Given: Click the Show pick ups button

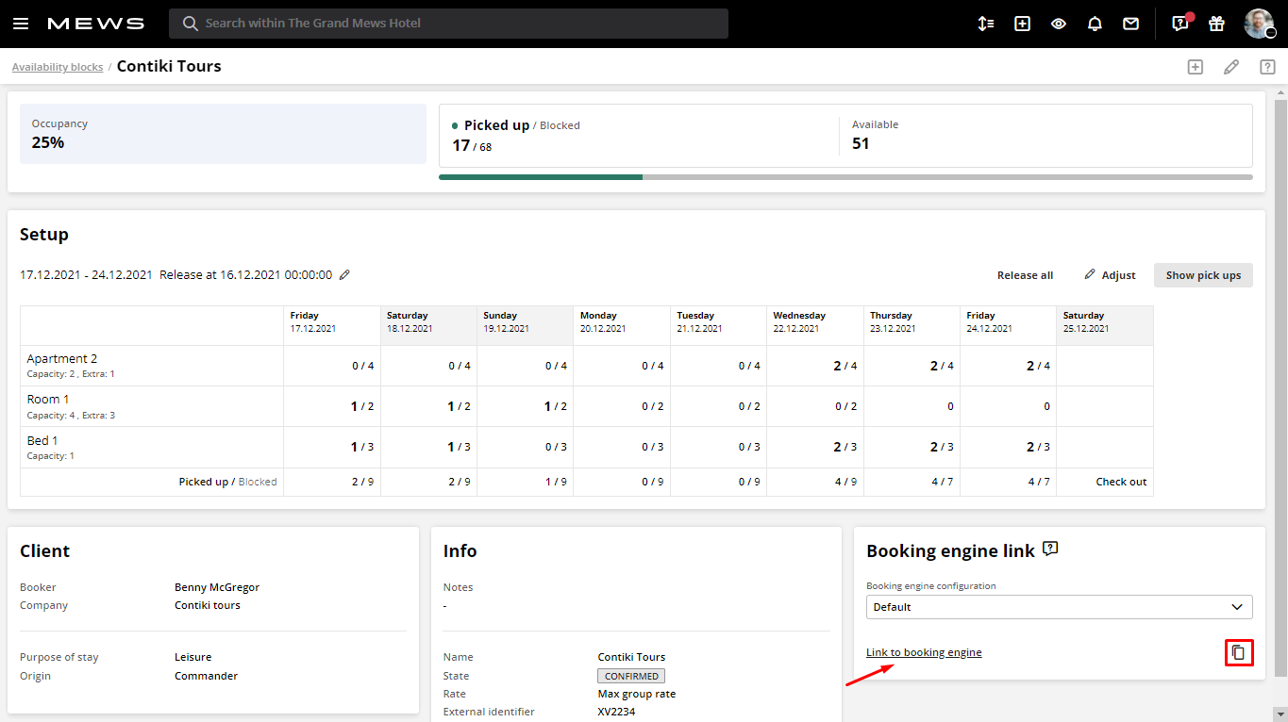Looking at the screenshot, I should [x=1203, y=274].
